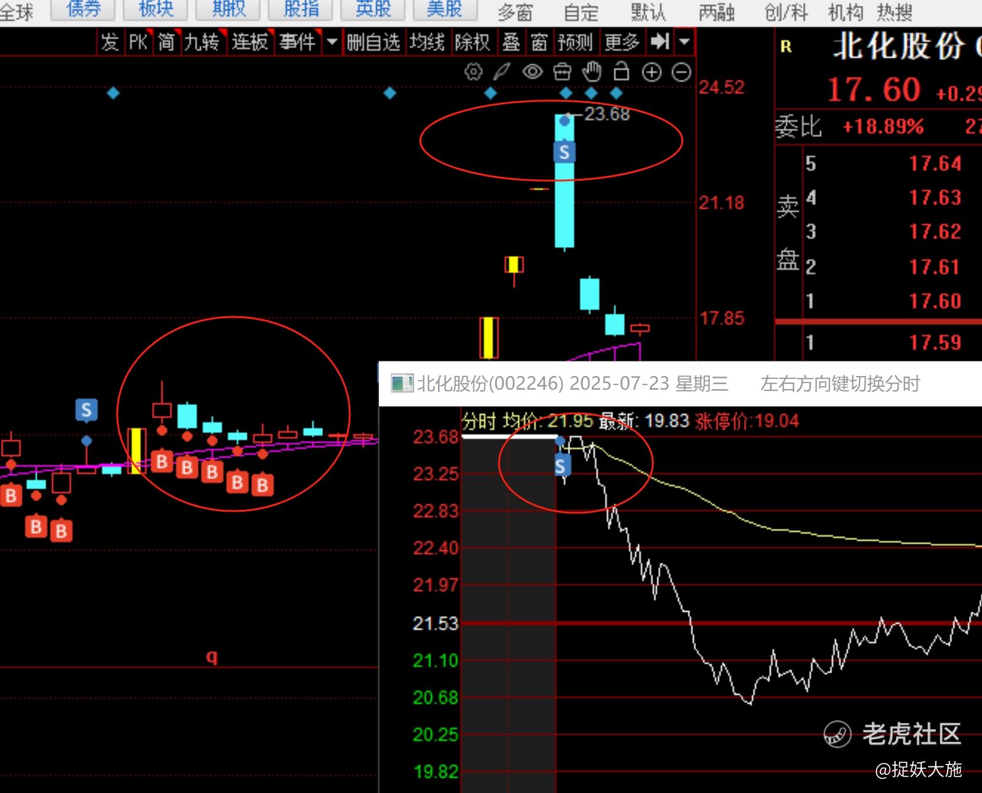Click the 发 toolbar button

pyautogui.click(x=110, y=42)
